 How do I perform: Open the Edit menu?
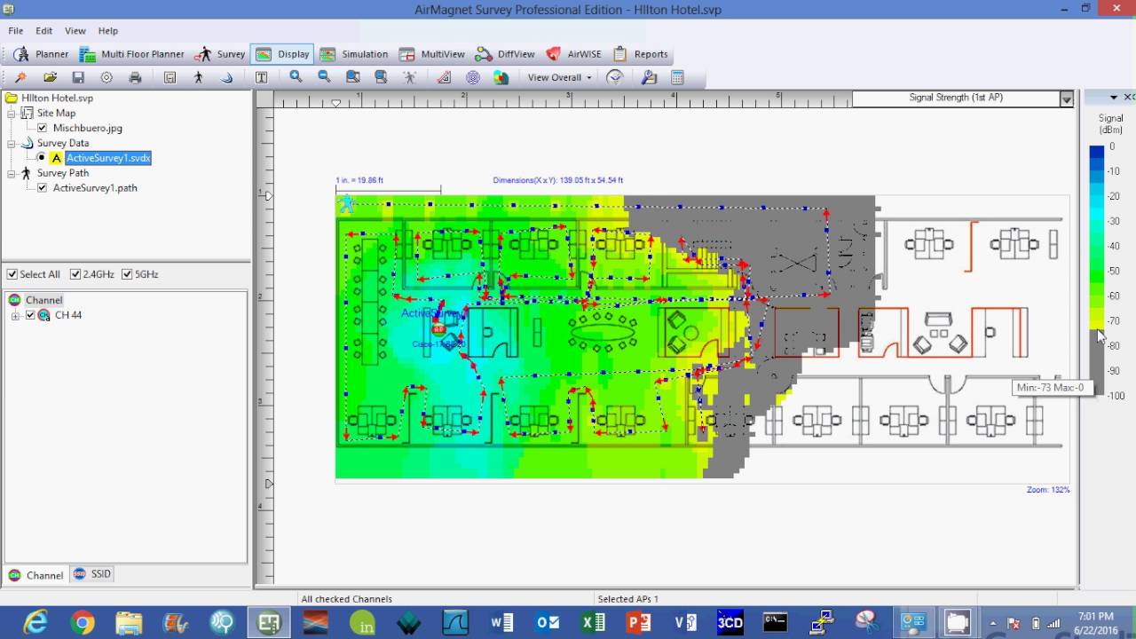(44, 31)
